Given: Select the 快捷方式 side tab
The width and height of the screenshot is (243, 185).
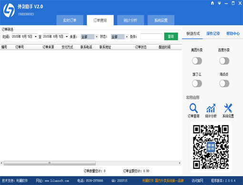Looking at the screenshot, I should click(x=193, y=34).
